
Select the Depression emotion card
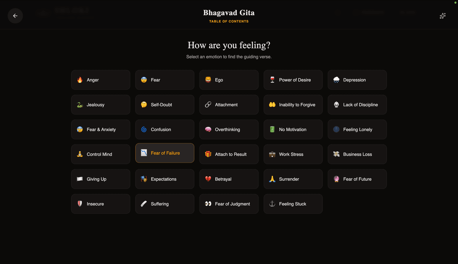pyautogui.click(x=357, y=80)
